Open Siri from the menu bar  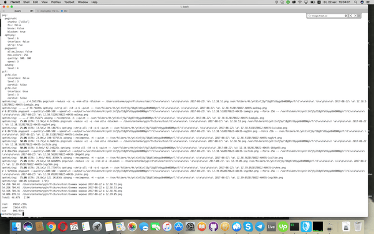pyautogui.click(x=362, y=2)
